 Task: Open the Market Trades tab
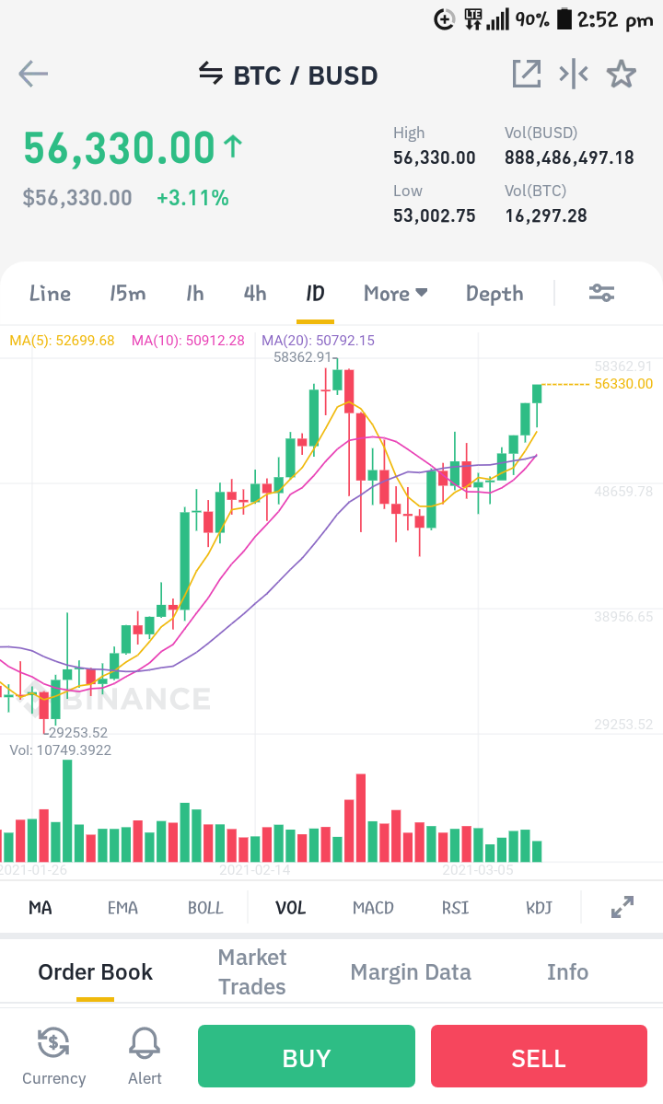252,971
